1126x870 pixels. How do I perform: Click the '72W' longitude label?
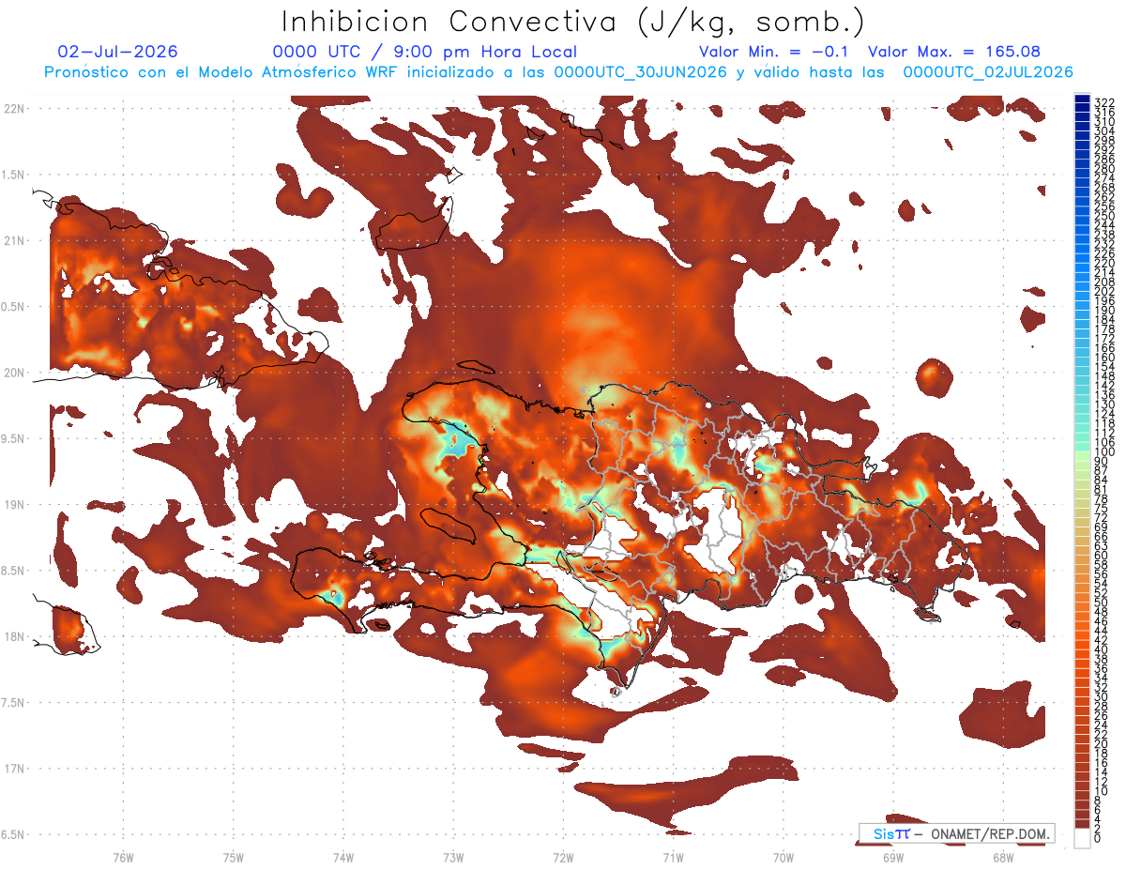[x=563, y=857]
